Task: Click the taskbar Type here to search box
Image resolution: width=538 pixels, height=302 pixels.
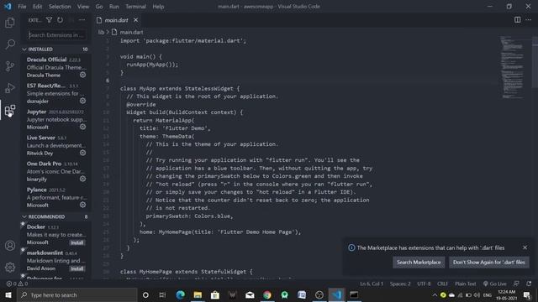Action: click(77, 294)
